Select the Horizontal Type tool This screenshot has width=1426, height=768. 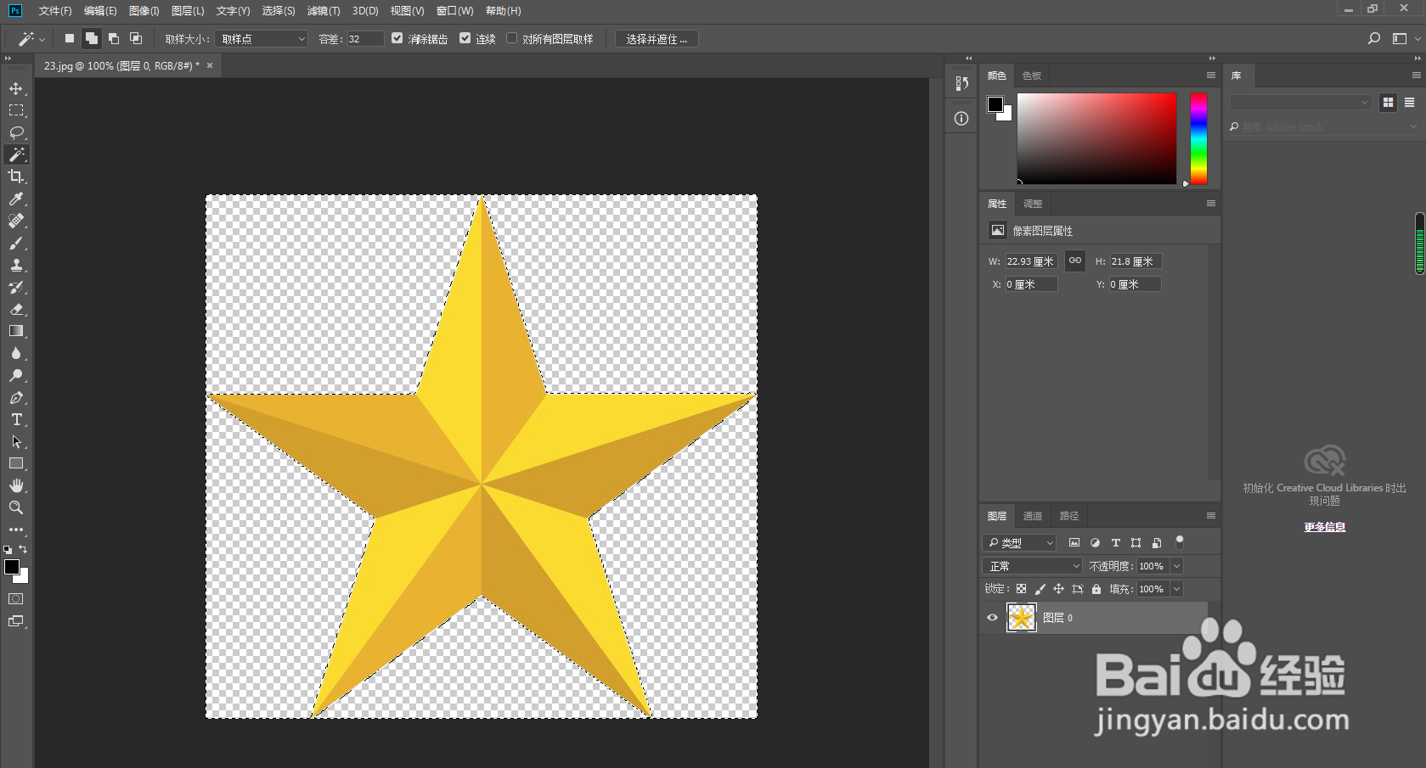(16, 419)
